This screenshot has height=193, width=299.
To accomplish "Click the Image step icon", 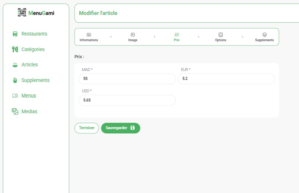I will coord(133,34).
